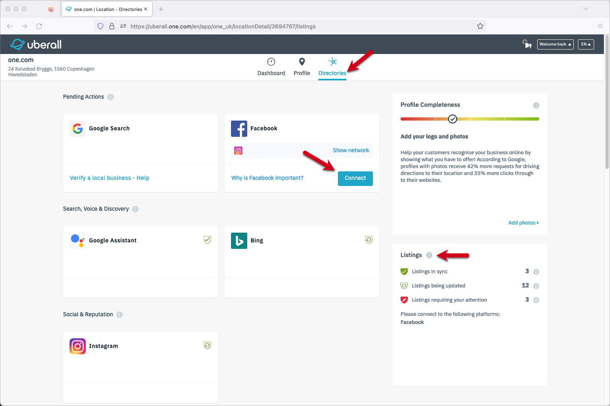Click the Instagram icon under Facebook
The image size is (610, 406).
(238, 151)
